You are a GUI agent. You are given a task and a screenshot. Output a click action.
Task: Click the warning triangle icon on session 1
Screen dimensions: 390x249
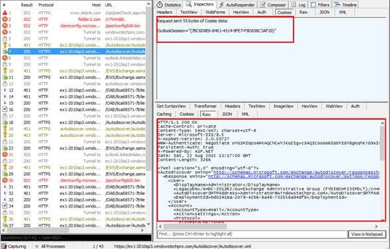[5, 13]
